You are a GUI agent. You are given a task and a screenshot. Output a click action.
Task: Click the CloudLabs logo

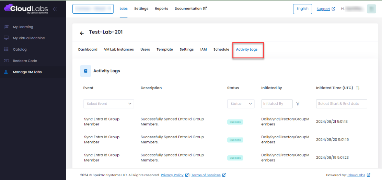pyautogui.click(x=26, y=9)
